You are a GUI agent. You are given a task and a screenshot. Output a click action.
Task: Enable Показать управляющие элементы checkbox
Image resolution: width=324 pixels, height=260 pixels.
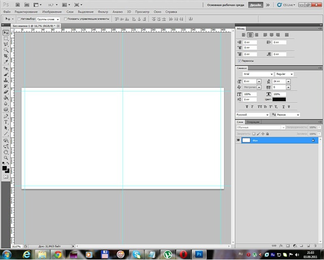click(65, 19)
